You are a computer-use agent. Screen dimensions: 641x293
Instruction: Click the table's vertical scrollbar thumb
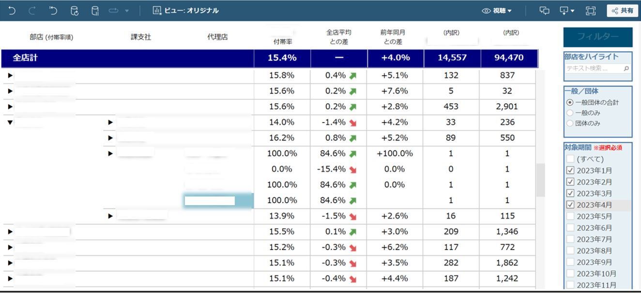tap(540, 180)
